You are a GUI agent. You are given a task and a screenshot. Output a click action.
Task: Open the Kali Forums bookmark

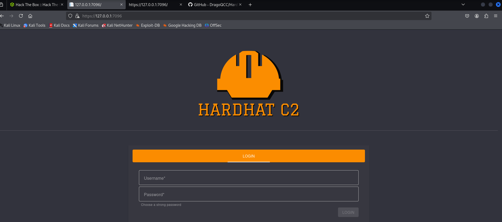point(86,25)
